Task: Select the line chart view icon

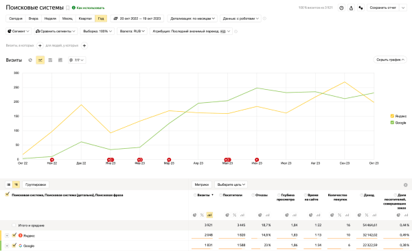Action: pos(41,60)
